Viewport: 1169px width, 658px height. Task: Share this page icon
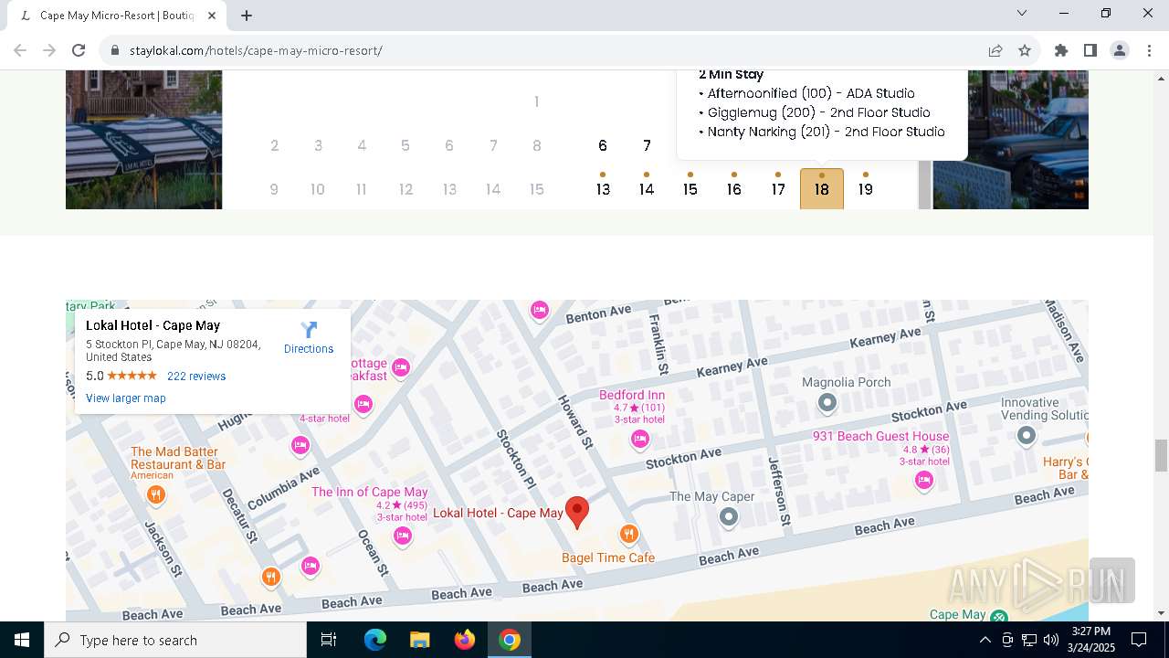(995, 50)
